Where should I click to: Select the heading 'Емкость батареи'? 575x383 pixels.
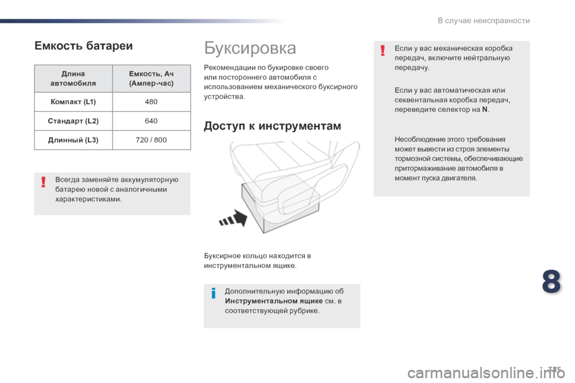point(84,46)
